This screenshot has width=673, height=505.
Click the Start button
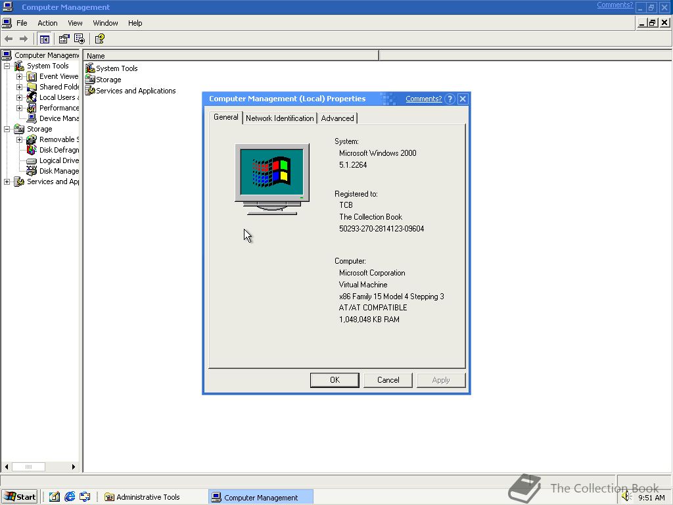point(20,497)
